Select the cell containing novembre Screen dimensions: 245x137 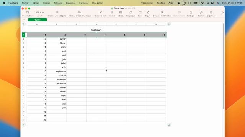(57, 80)
